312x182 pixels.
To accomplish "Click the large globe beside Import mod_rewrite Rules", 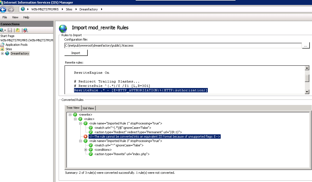I will tap(63, 29).
